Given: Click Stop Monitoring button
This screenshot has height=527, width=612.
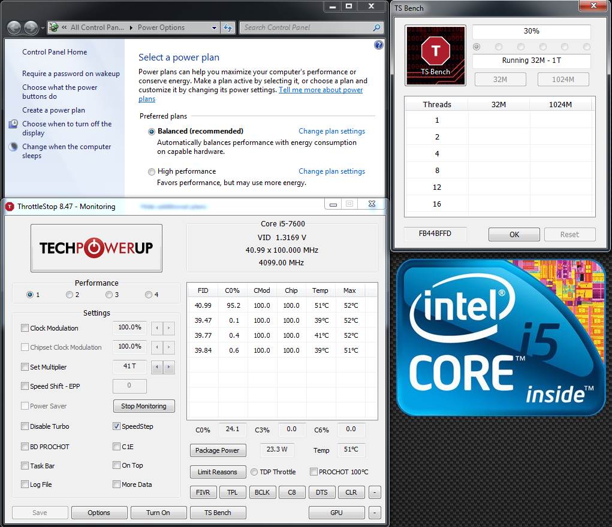Looking at the screenshot, I should tap(144, 406).
